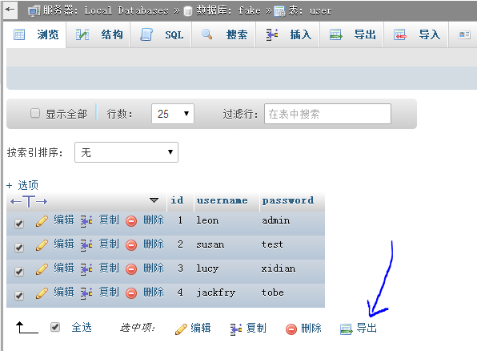Open the 导出 (Export) tab at top

(x=352, y=34)
